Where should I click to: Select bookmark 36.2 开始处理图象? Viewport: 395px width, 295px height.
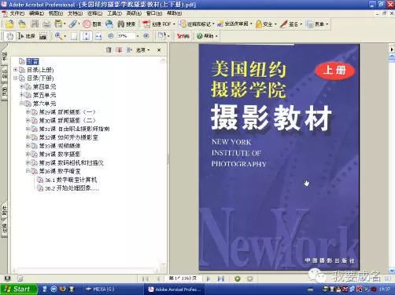(x=72, y=188)
